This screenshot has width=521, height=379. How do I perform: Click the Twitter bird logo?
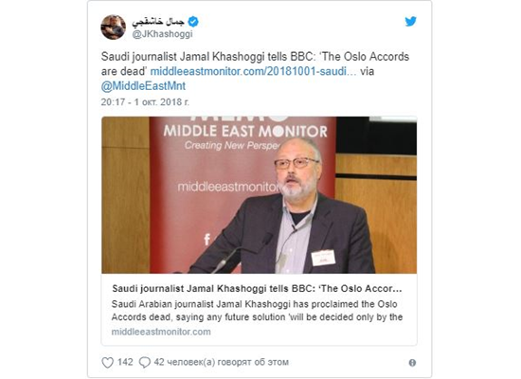click(410, 21)
